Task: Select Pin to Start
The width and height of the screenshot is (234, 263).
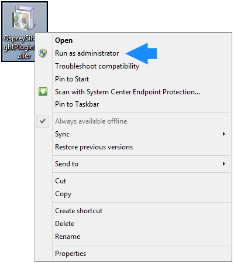Action: coord(72,79)
